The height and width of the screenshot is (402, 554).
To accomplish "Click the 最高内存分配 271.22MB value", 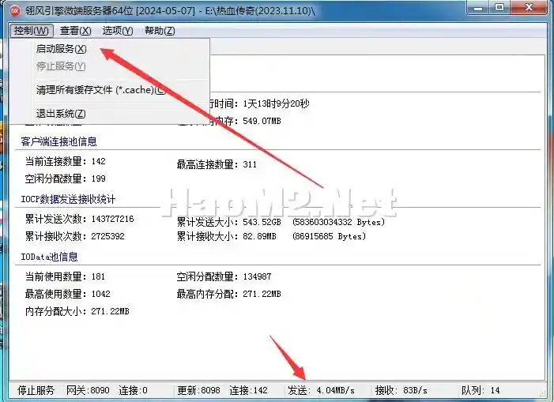I will [262, 294].
